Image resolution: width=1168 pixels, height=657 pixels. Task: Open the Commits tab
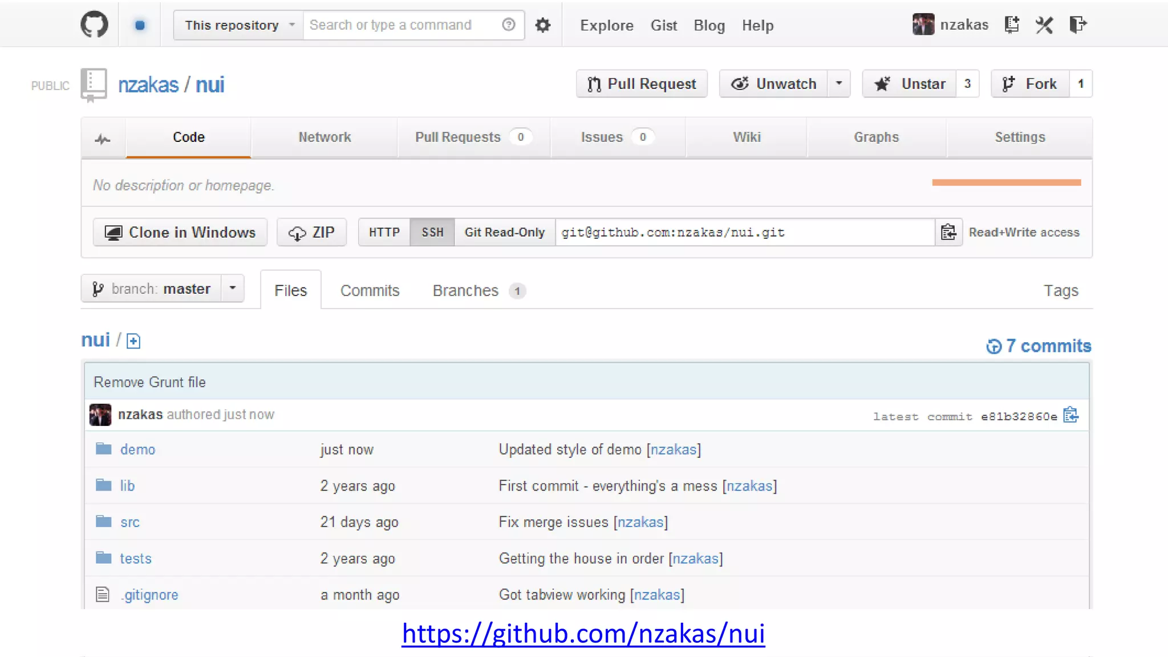click(370, 291)
